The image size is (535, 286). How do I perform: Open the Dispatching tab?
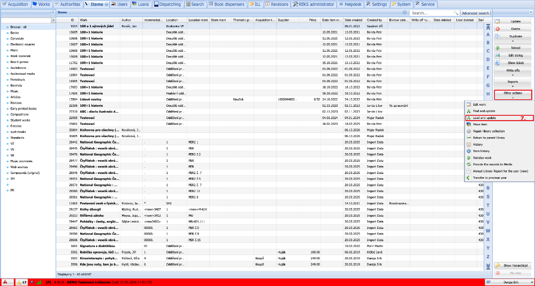[168, 4]
